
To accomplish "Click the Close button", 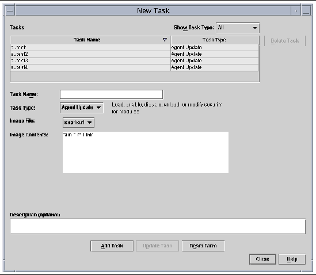I will (x=262, y=259).
